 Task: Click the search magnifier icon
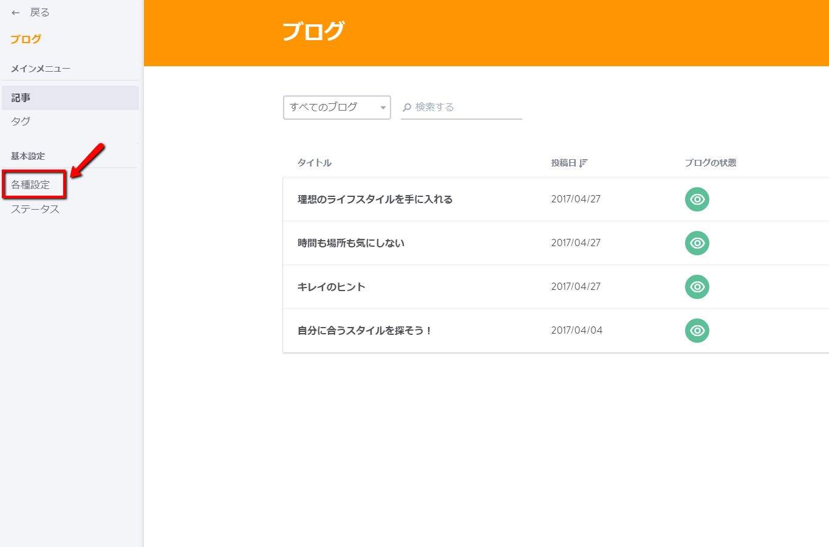click(x=407, y=107)
